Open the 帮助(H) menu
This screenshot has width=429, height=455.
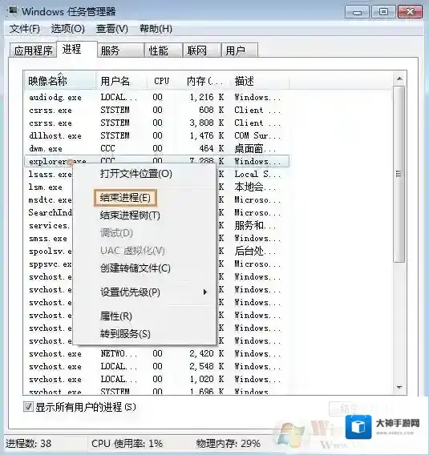(x=156, y=29)
